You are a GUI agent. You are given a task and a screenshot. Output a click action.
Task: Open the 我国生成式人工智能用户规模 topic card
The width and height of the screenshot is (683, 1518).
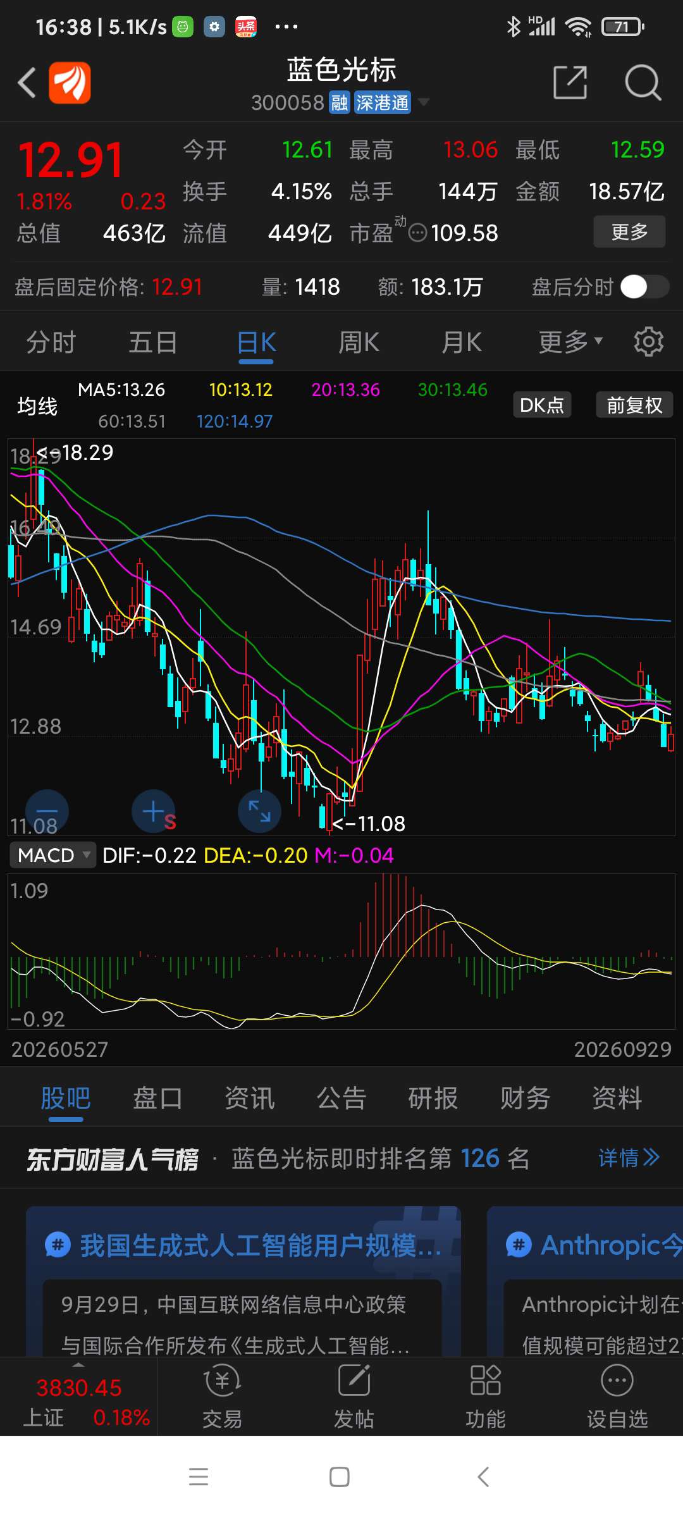pos(243,1281)
